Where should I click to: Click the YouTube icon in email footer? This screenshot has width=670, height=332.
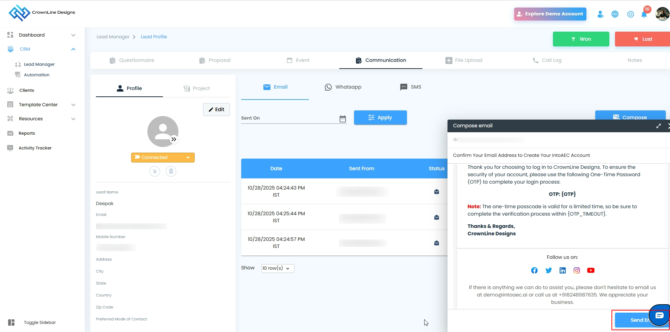pos(591,270)
